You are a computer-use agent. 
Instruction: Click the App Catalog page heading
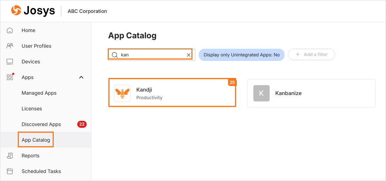tap(132, 36)
